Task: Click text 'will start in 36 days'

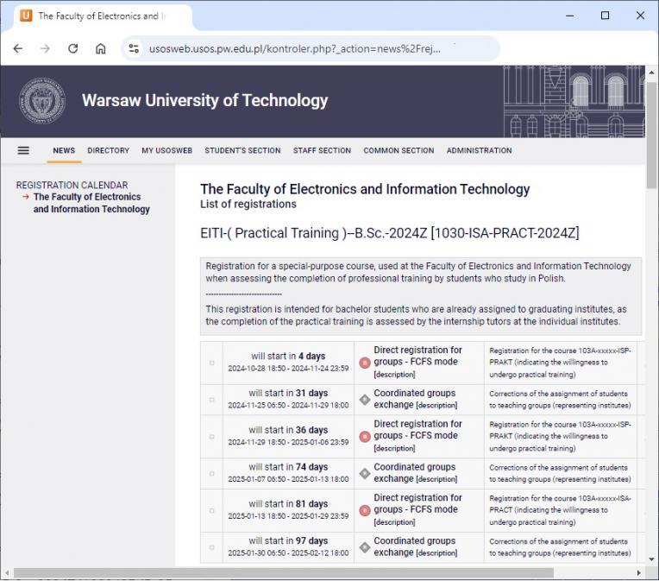Action: click(288, 430)
